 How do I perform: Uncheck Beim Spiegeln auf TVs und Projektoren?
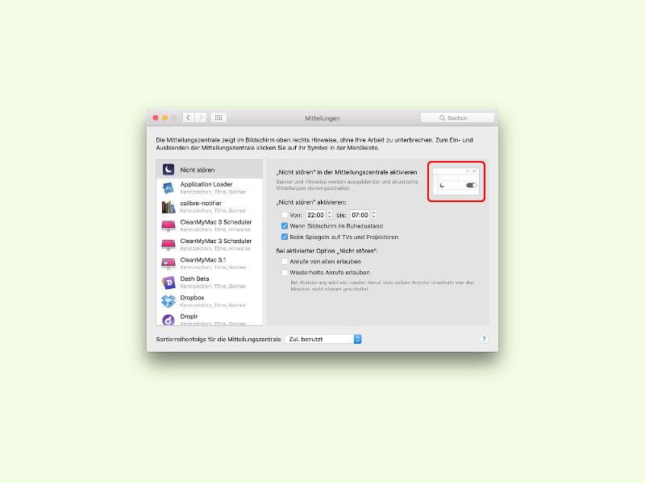click(285, 237)
